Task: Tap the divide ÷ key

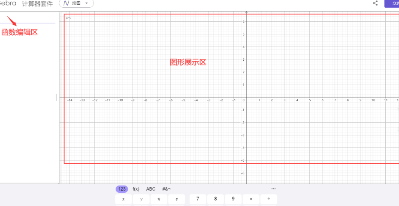Action: (269, 199)
